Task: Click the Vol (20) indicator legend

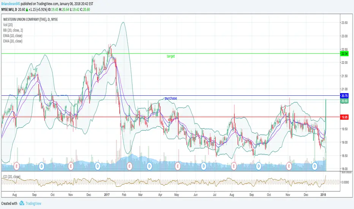Action: (8, 25)
